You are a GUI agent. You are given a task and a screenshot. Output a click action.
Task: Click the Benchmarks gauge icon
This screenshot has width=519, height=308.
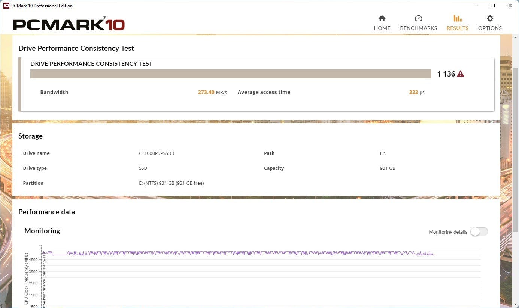coord(418,18)
